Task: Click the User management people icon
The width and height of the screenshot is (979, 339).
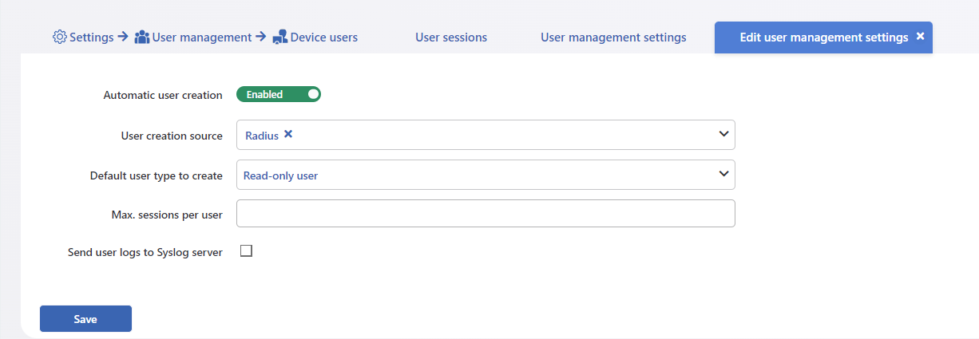Action: coord(142,37)
